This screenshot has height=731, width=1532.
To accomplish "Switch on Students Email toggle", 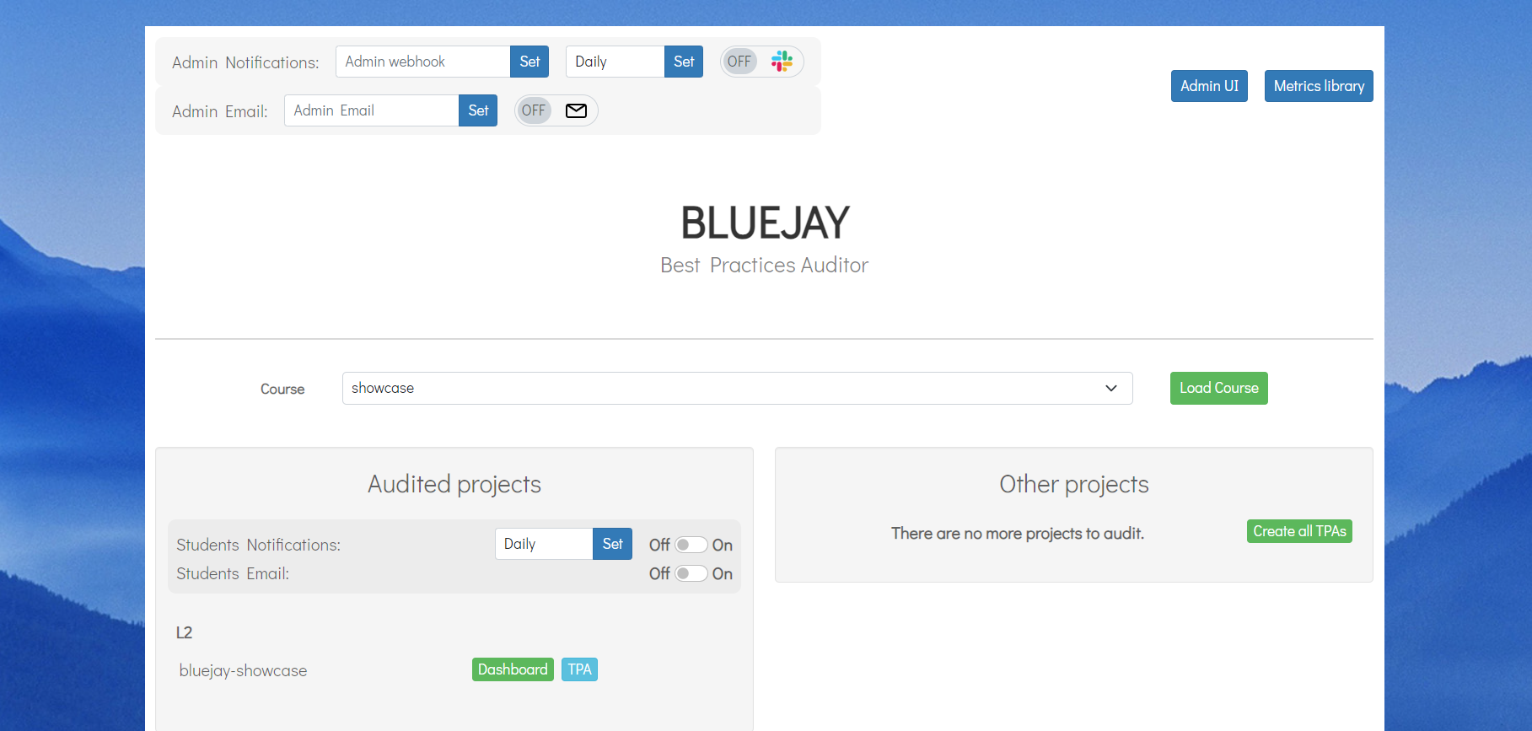I will pyautogui.click(x=691, y=573).
